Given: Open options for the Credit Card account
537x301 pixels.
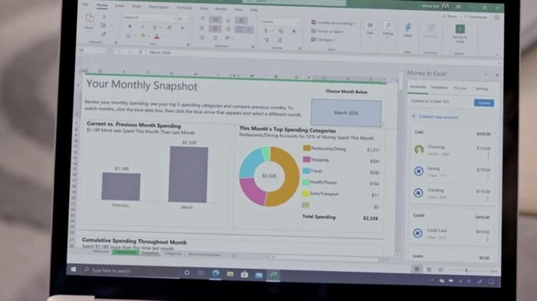Looking at the screenshot, I should (x=487, y=239).
